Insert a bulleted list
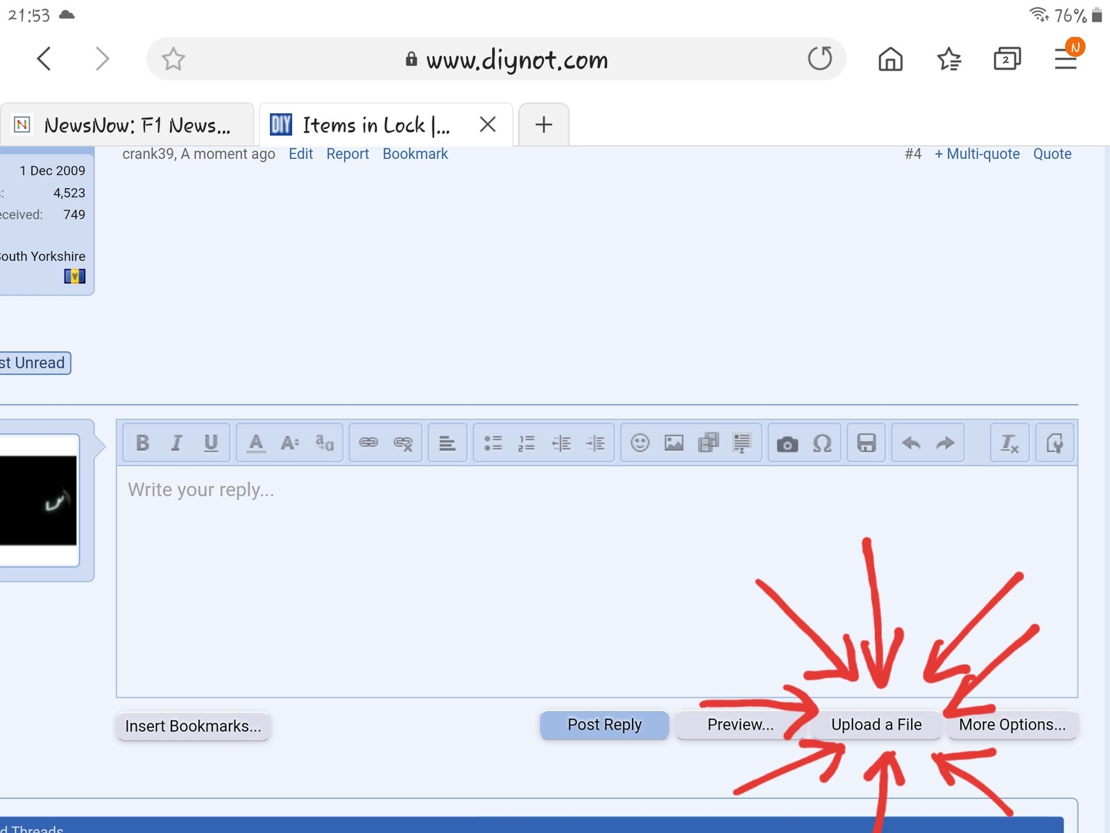 (x=493, y=443)
